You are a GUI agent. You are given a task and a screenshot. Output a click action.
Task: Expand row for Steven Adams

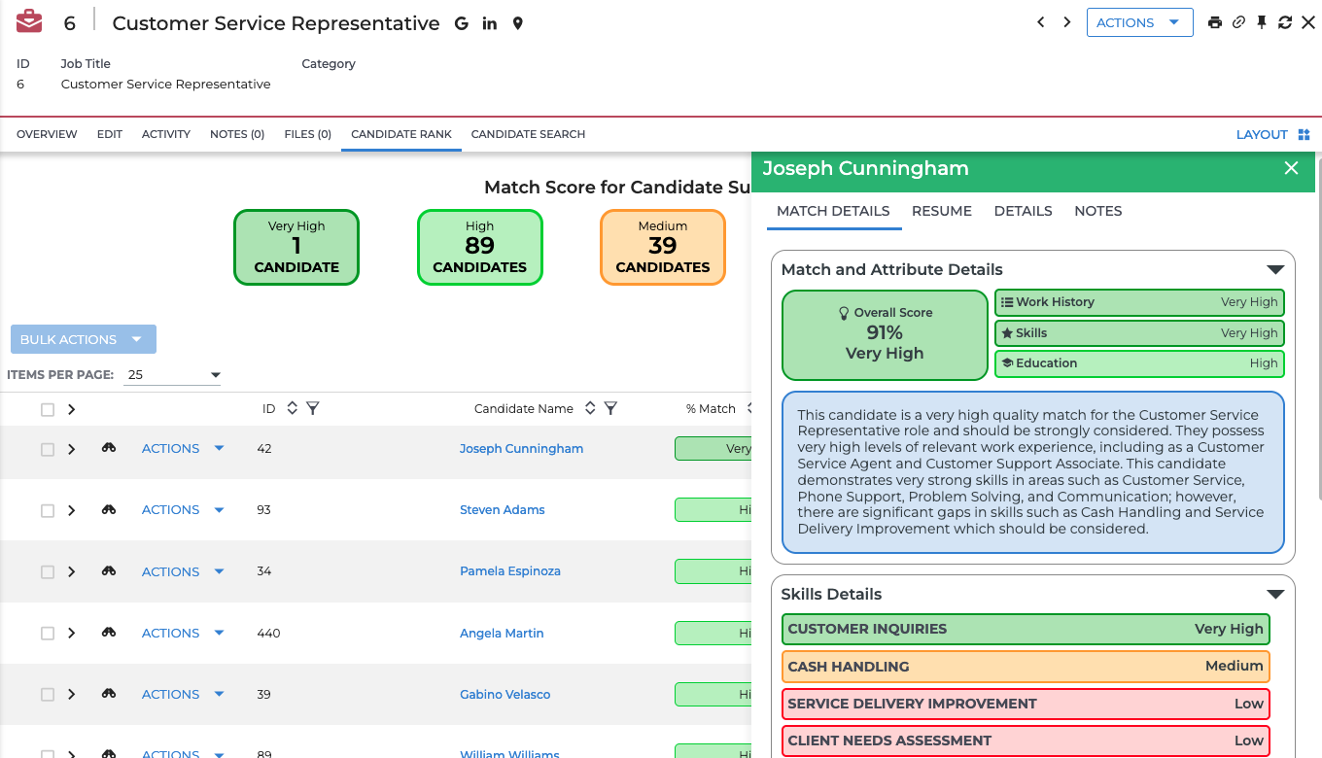pyautogui.click(x=71, y=510)
